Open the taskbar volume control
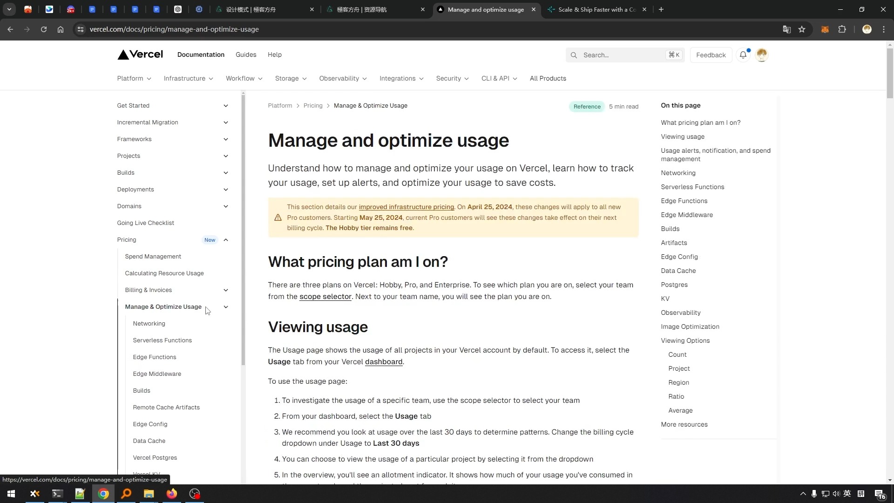This screenshot has width=894, height=503. point(836,494)
